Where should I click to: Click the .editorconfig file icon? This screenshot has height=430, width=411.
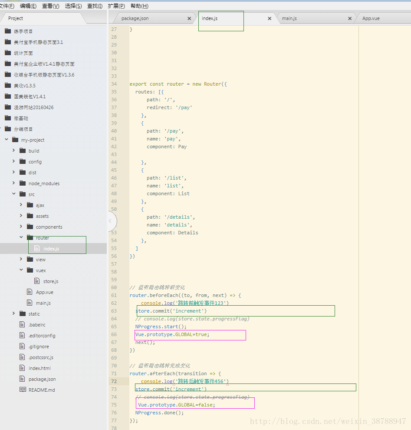click(x=22, y=335)
